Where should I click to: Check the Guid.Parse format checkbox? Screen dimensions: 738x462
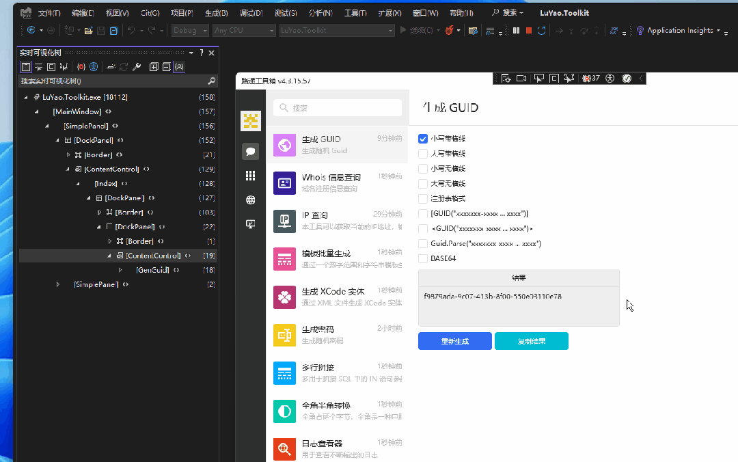pos(423,243)
